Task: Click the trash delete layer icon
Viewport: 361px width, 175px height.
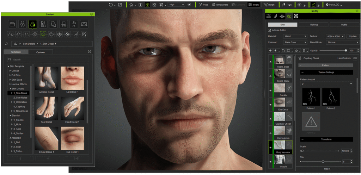Action: [x=304, y=51]
